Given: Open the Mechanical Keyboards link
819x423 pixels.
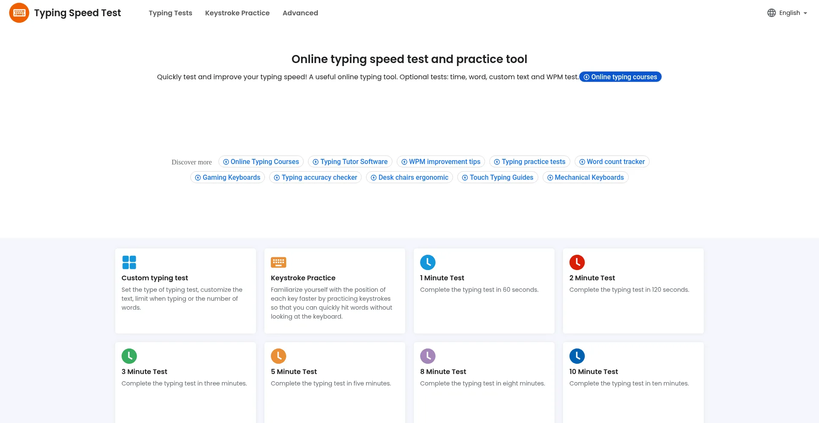Looking at the screenshot, I should point(585,178).
